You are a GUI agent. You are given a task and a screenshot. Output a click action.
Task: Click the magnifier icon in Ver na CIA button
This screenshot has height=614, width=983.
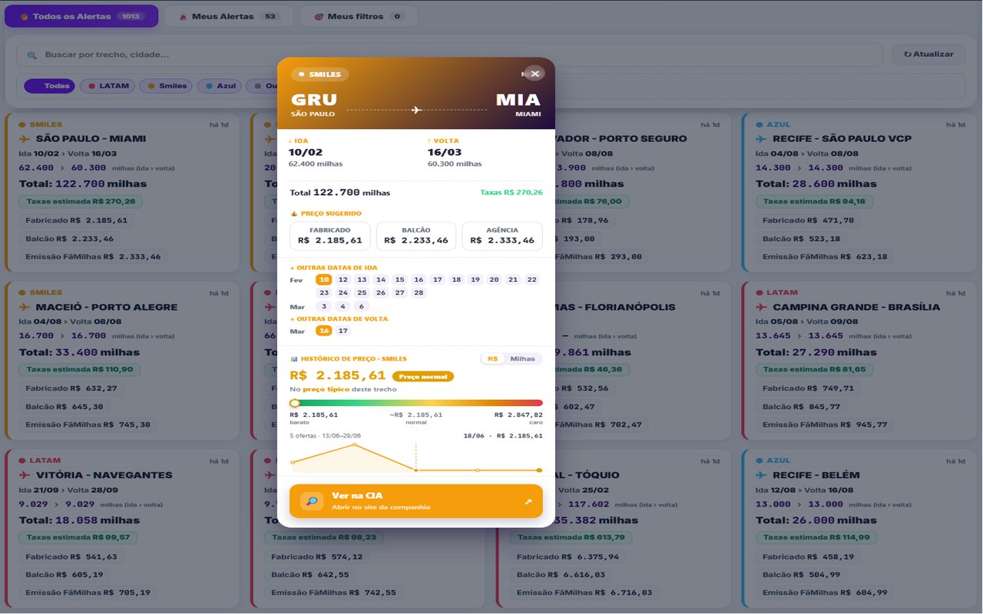coord(312,501)
